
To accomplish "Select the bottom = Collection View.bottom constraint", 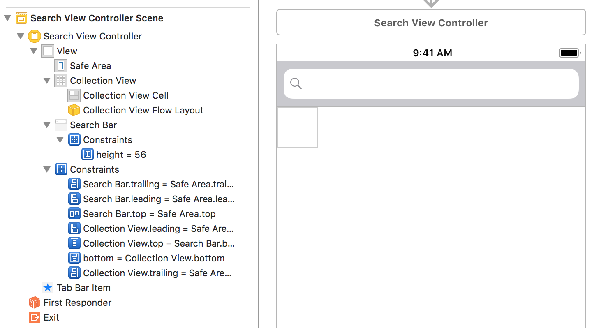I will [153, 258].
